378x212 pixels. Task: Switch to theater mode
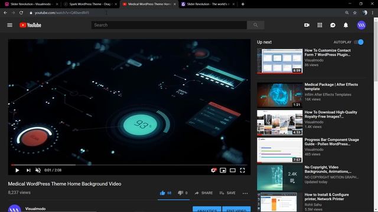233,170
